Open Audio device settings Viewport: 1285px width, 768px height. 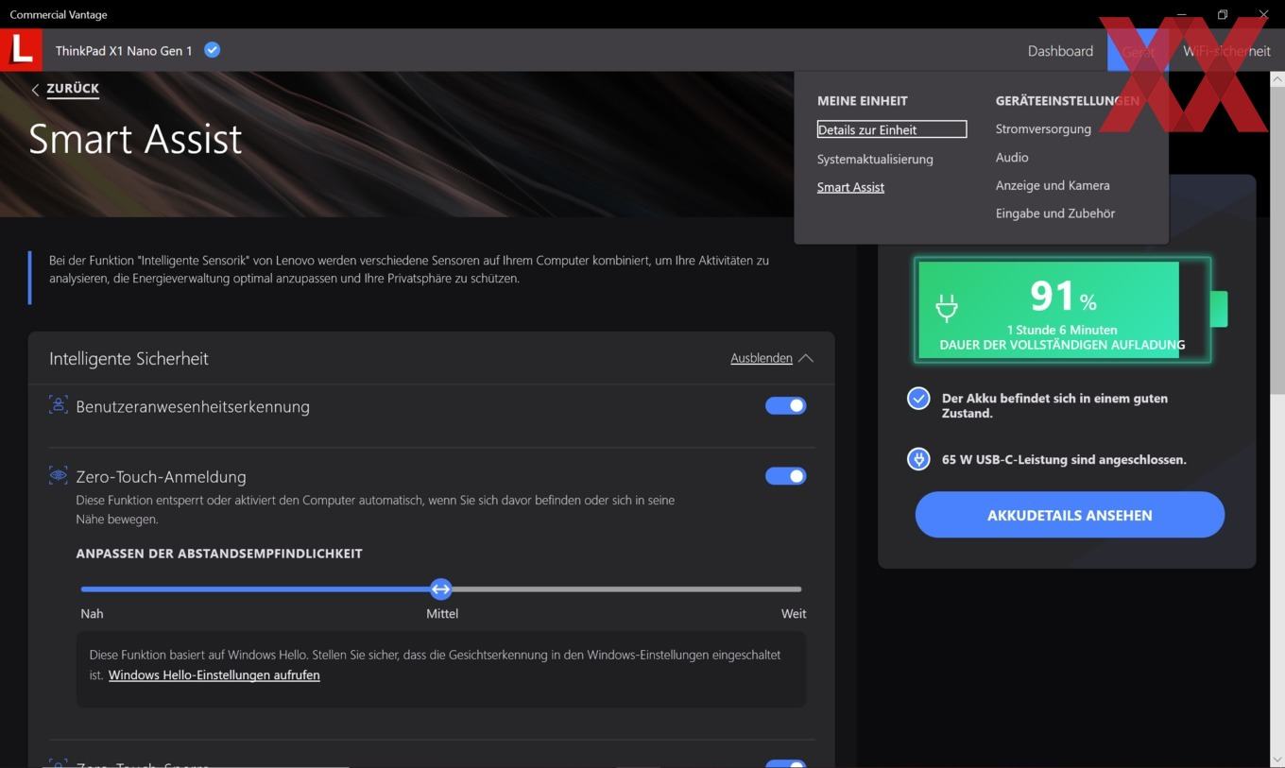[1012, 157]
